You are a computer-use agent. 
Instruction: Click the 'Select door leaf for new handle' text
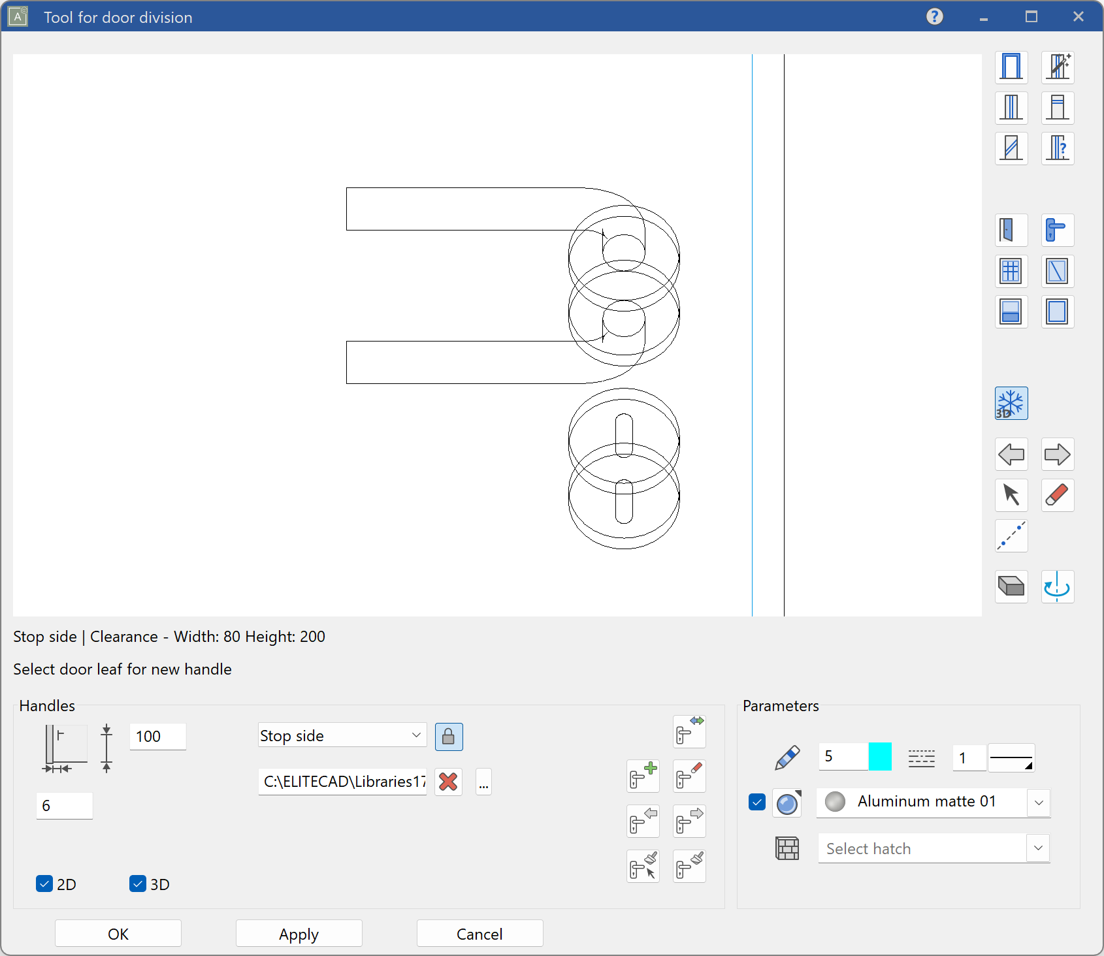pyautogui.click(x=123, y=669)
